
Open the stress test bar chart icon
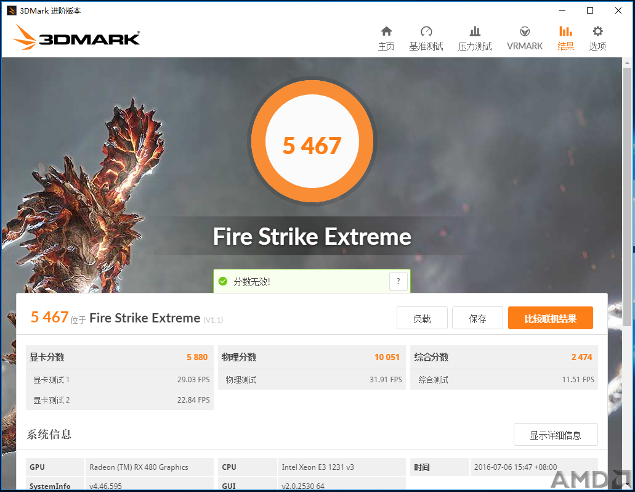pyautogui.click(x=475, y=31)
